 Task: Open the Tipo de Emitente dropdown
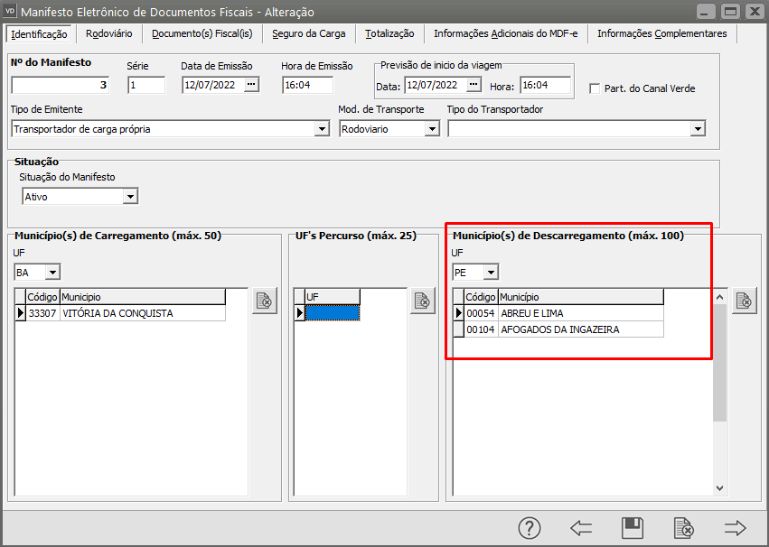[x=322, y=129]
